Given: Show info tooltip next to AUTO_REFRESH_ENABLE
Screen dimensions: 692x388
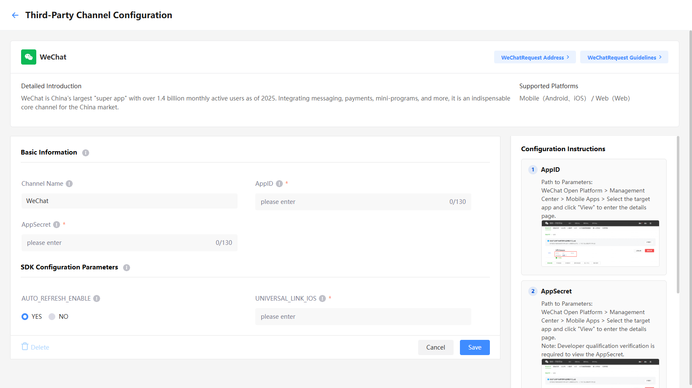Looking at the screenshot, I should tap(97, 298).
